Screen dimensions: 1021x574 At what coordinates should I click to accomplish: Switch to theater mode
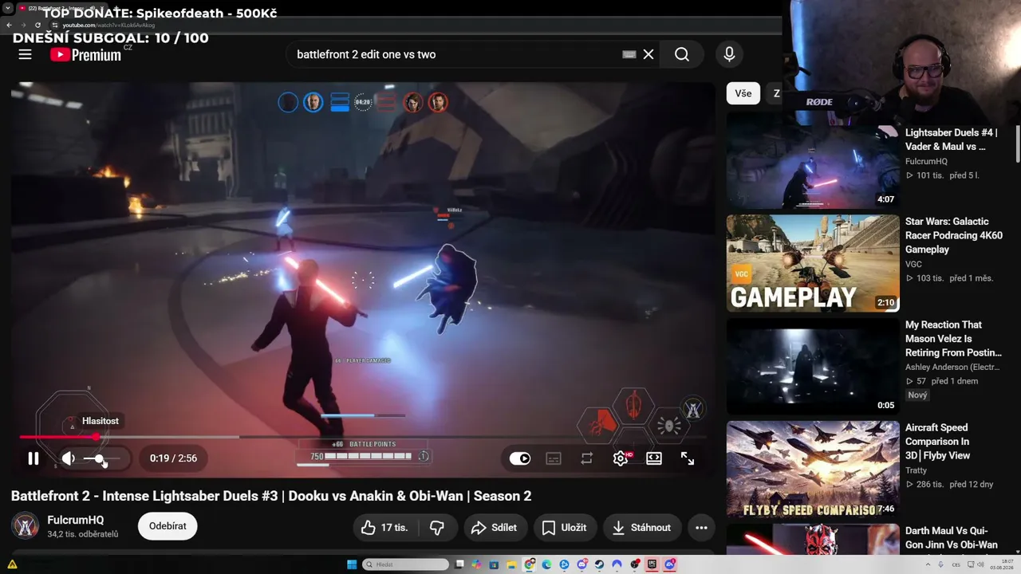(654, 458)
